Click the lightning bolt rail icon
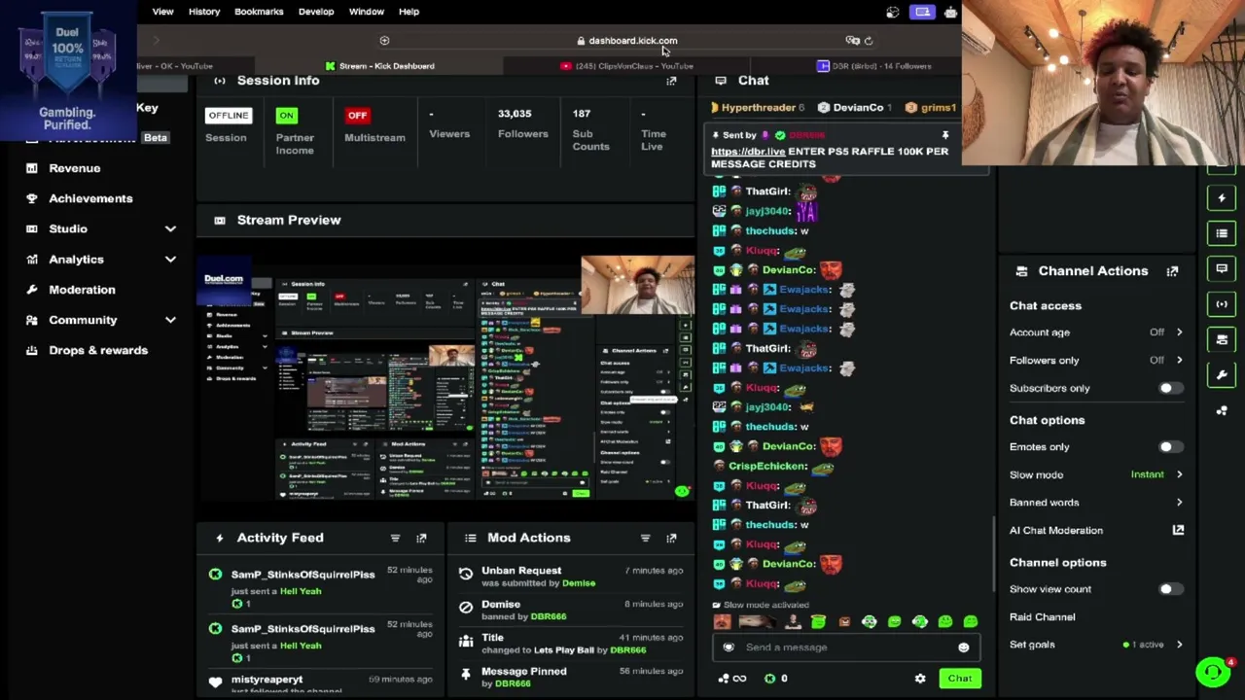1245x700 pixels. [x=1222, y=198]
